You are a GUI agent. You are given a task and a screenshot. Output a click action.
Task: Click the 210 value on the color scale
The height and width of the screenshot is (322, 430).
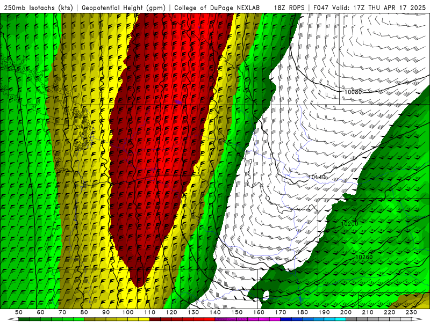click(368, 312)
